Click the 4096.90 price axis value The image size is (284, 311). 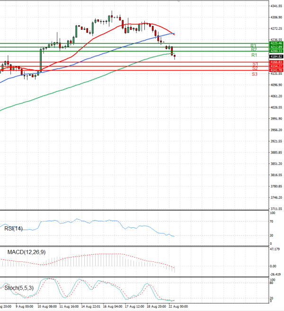click(x=276, y=85)
